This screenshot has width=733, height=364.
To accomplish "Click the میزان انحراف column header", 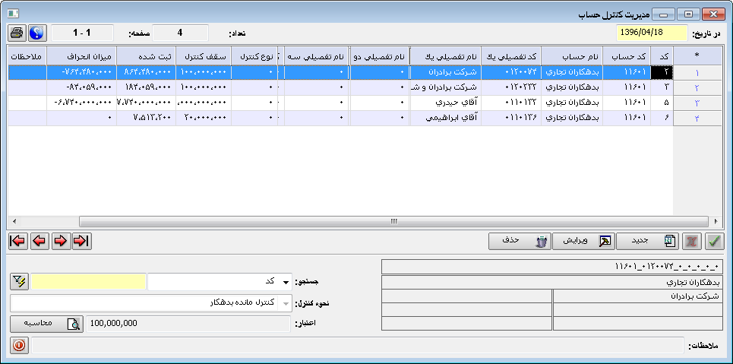I will (x=81, y=57).
